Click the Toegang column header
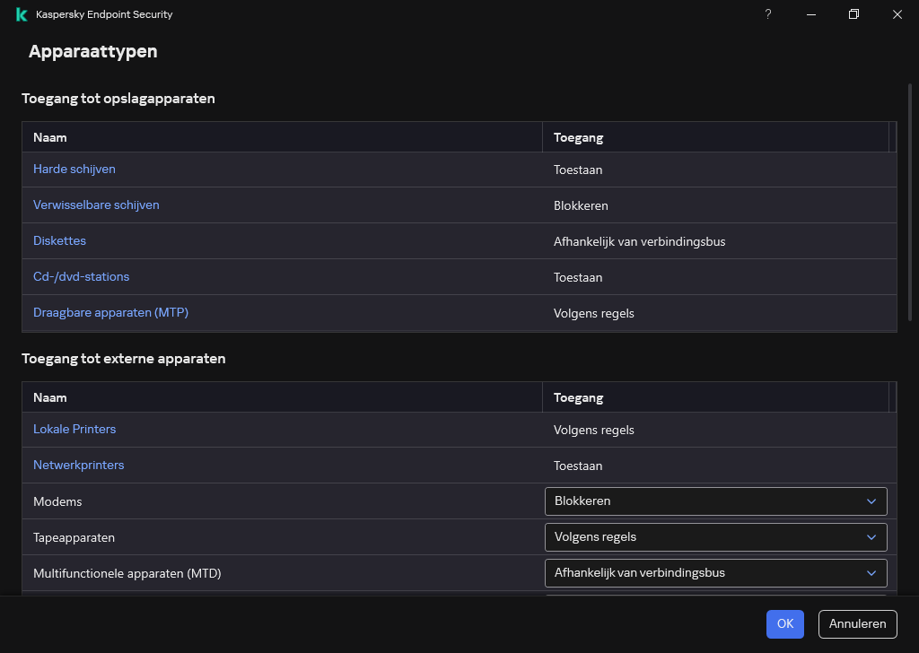 click(578, 137)
